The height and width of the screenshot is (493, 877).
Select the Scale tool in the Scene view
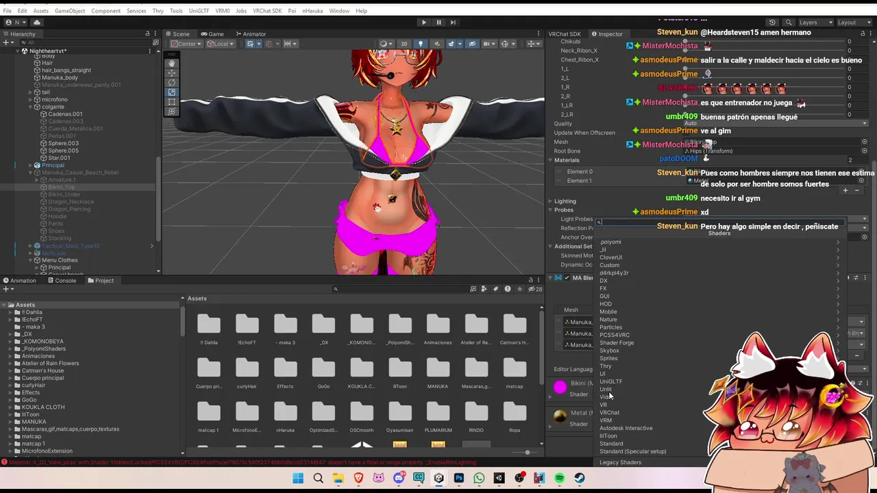pyautogui.click(x=171, y=92)
